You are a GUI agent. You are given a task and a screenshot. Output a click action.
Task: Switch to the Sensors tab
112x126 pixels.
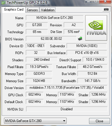32,10
